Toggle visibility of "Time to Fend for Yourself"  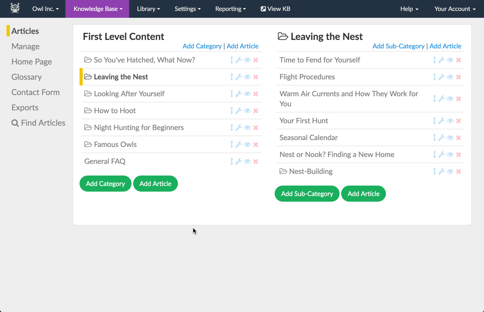coord(450,60)
